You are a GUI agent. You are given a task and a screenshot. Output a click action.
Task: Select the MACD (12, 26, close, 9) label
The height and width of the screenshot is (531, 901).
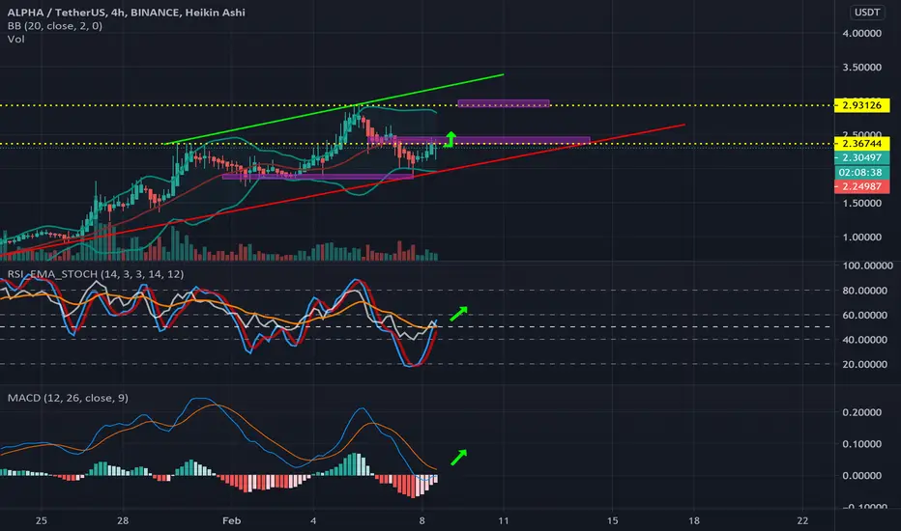coord(68,398)
